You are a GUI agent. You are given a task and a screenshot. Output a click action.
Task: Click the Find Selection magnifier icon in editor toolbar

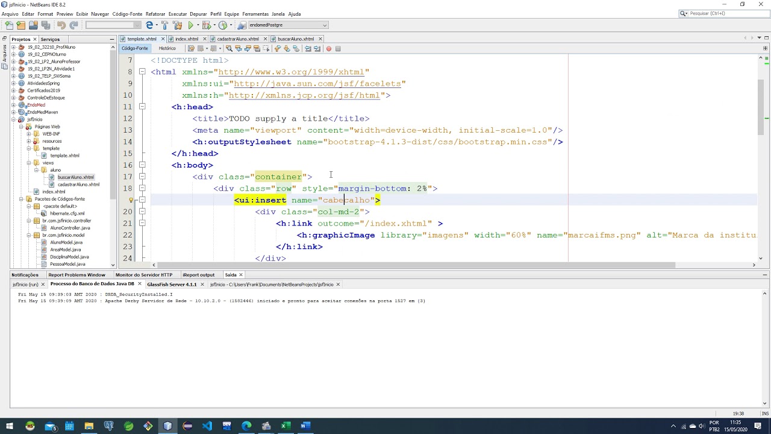(x=229, y=48)
